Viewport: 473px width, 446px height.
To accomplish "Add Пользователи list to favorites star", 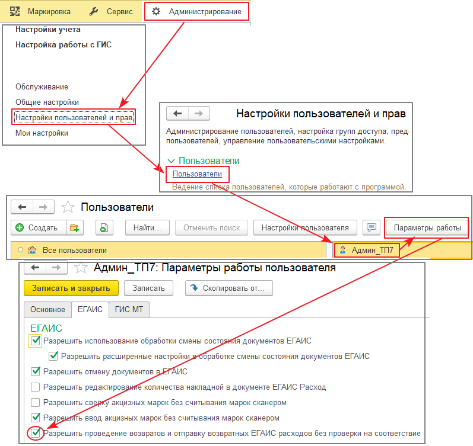I will tap(68, 207).
